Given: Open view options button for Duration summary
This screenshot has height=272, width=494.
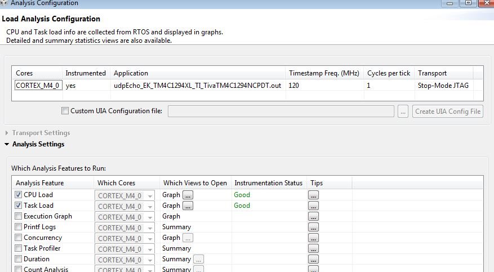Looking at the screenshot, I should pos(198,259).
